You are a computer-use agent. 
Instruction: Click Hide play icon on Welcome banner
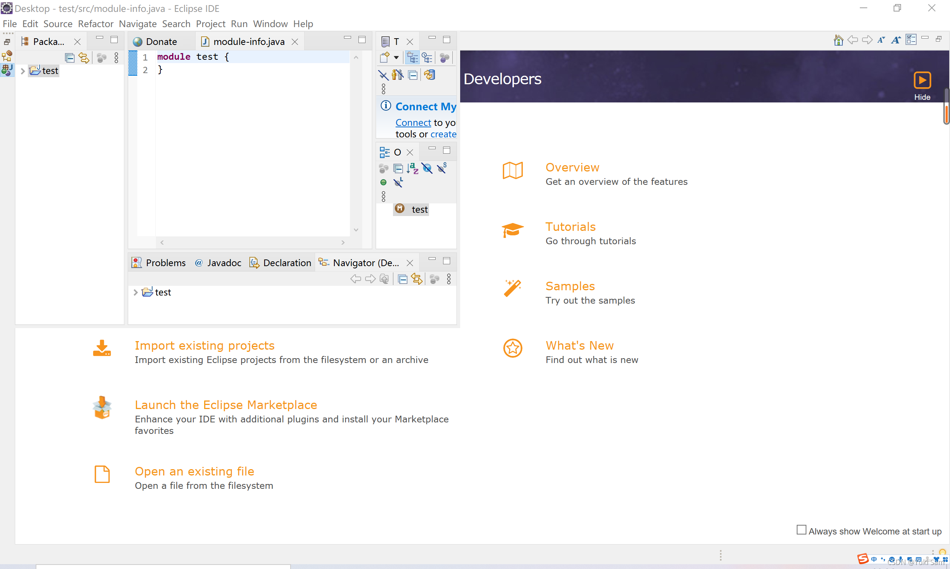(x=922, y=81)
